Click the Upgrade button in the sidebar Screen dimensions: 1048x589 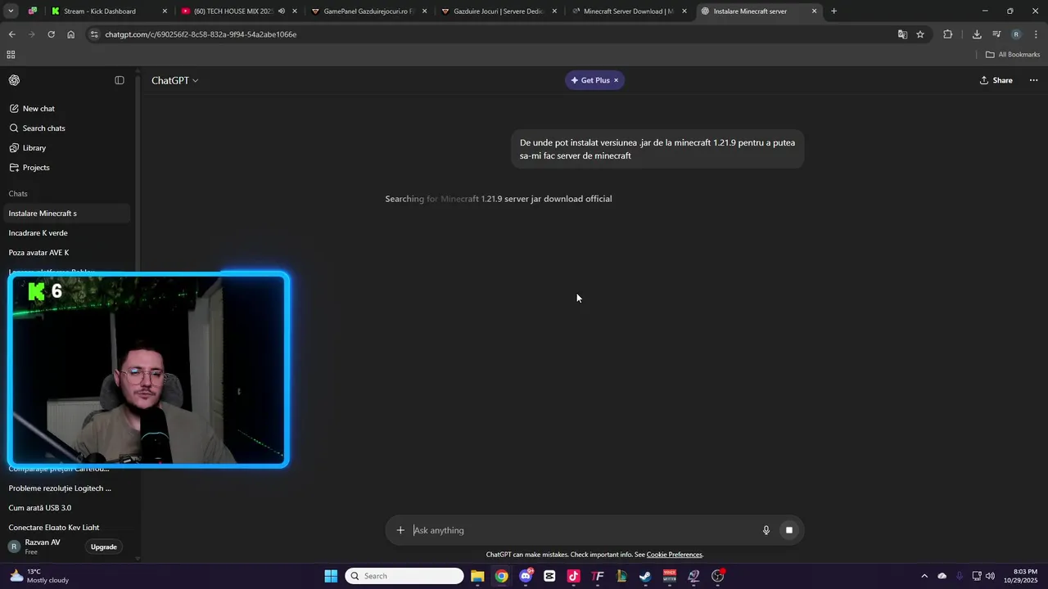tap(104, 546)
